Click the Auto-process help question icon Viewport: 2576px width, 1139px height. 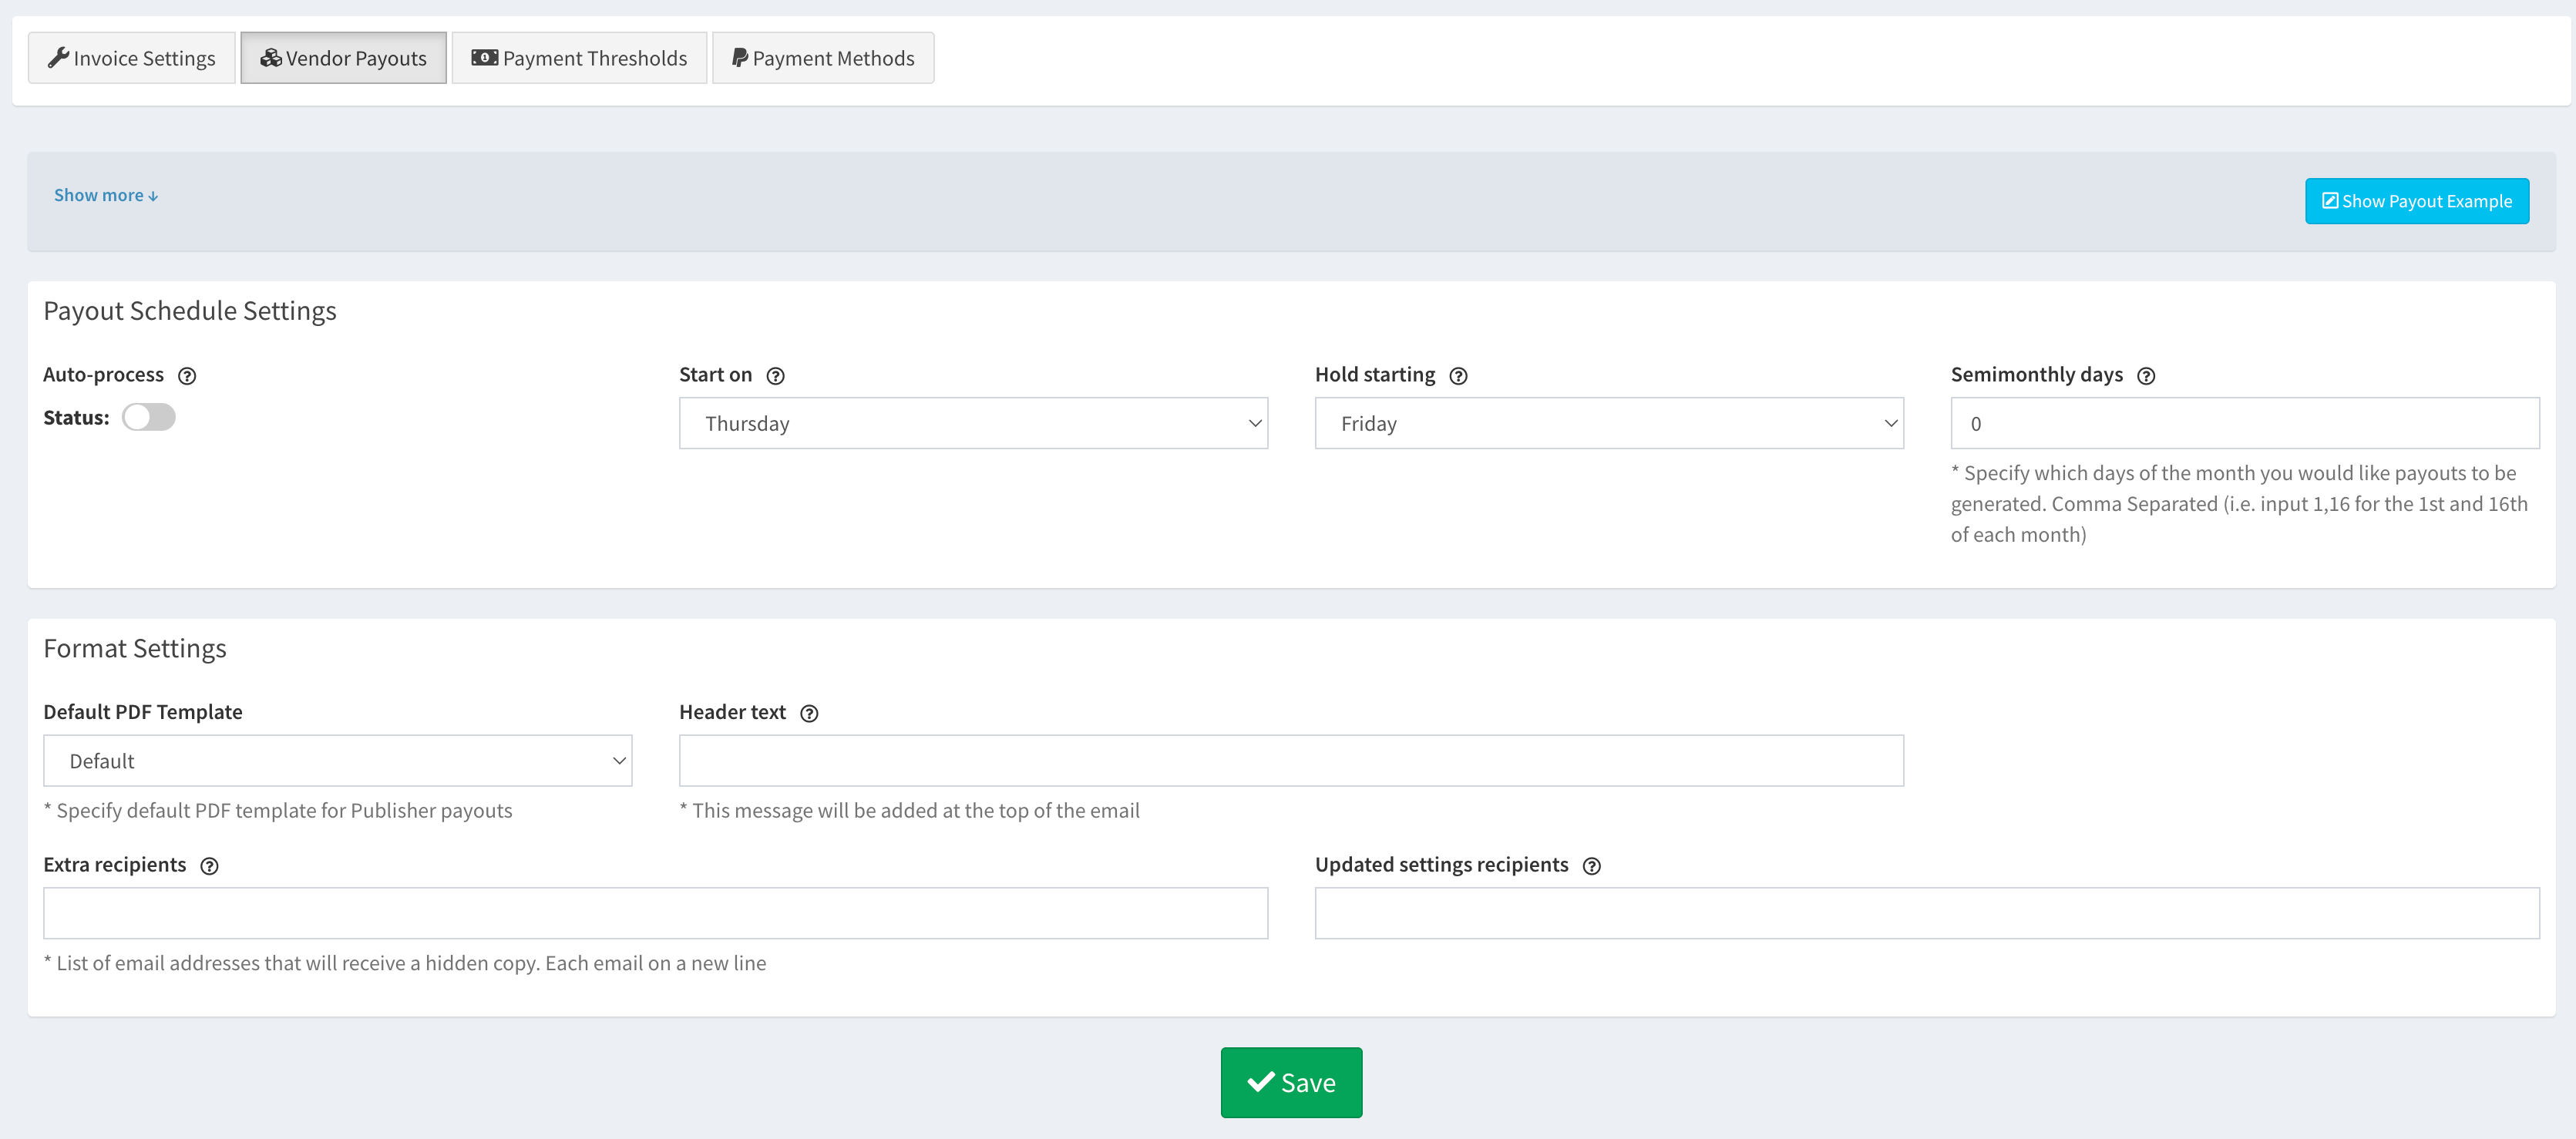click(187, 376)
